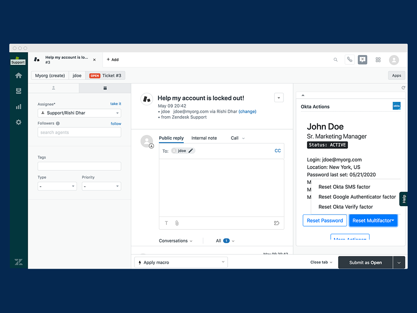Open the Assignee dropdown
This screenshot has height=313, width=417.
point(79,113)
